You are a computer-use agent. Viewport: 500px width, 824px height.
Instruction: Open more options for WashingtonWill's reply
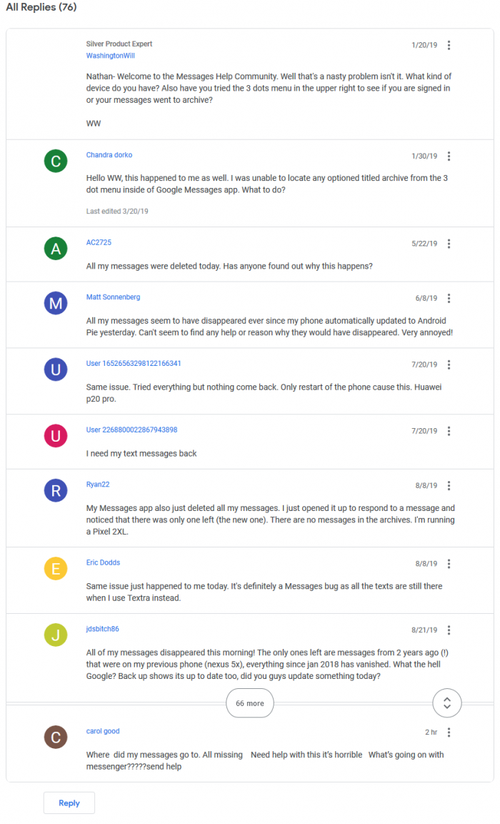click(449, 45)
